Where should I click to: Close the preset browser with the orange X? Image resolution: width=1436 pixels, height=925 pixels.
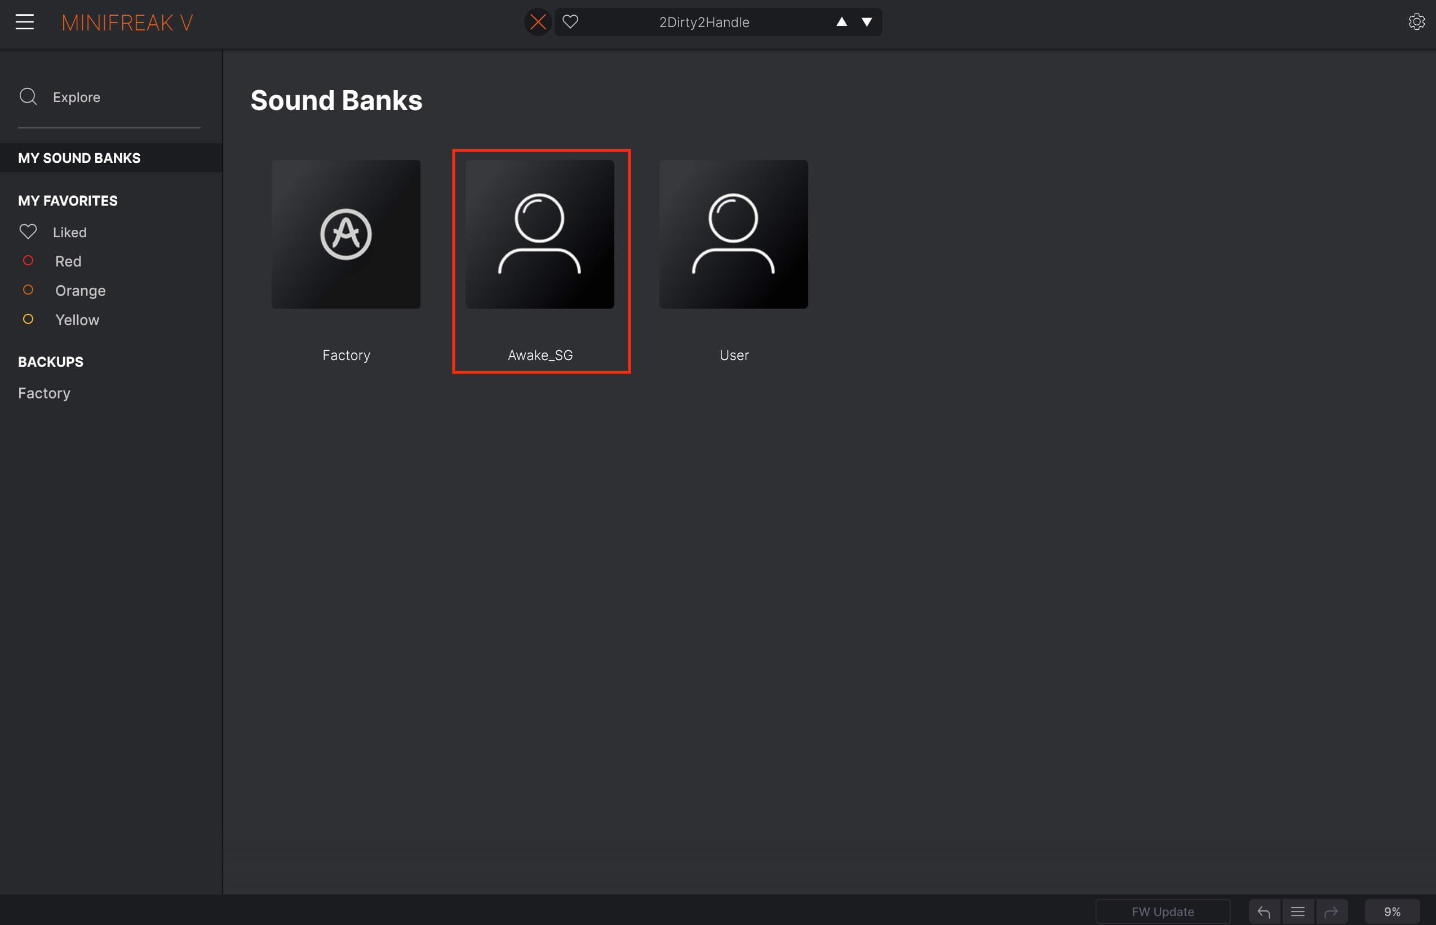[x=538, y=21]
